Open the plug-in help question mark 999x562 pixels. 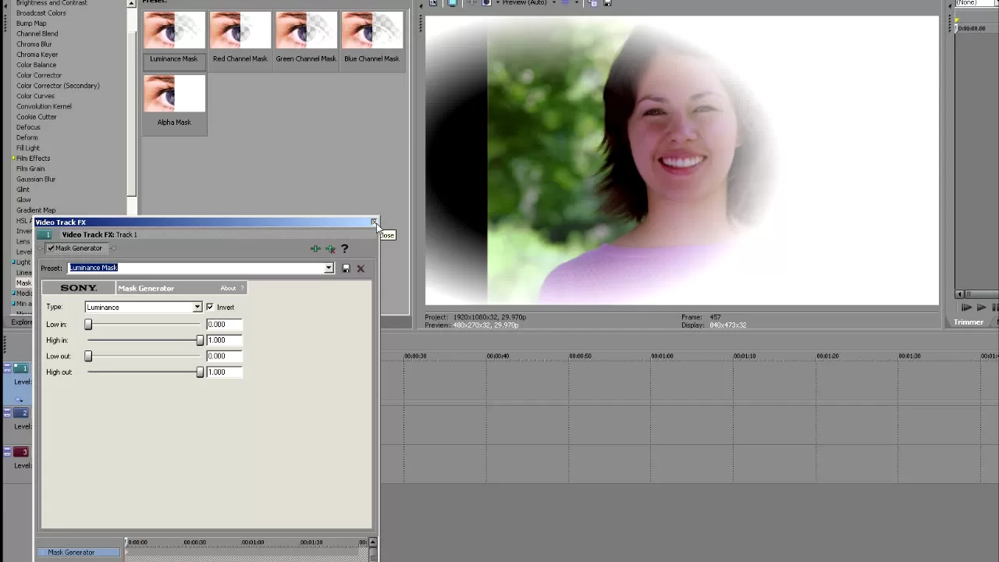pos(344,249)
